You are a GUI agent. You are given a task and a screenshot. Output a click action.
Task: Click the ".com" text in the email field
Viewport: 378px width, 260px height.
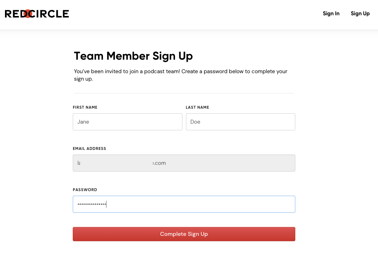[159, 163]
